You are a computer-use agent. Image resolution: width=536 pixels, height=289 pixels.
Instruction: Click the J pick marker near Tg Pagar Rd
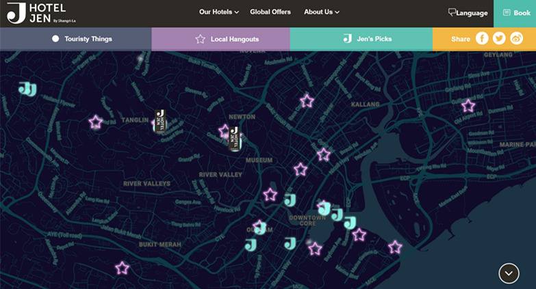[x=251, y=245]
